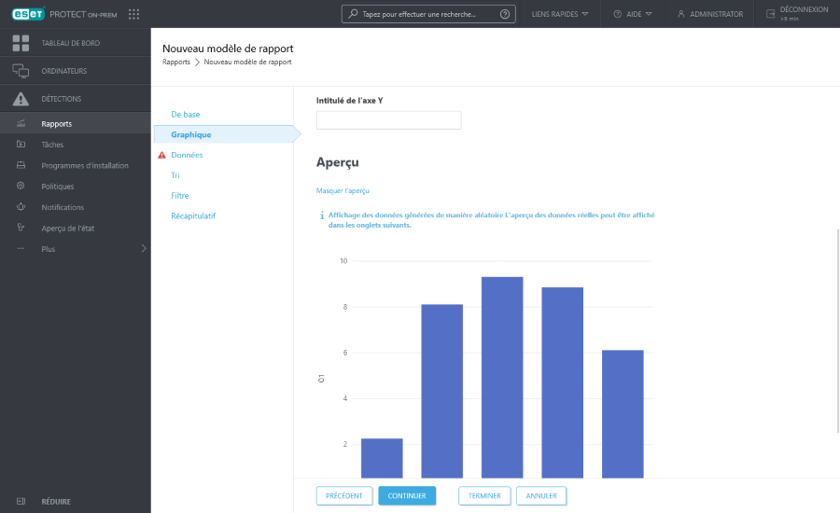Click the Annuler button
The image size is (840, 513).
541,496
